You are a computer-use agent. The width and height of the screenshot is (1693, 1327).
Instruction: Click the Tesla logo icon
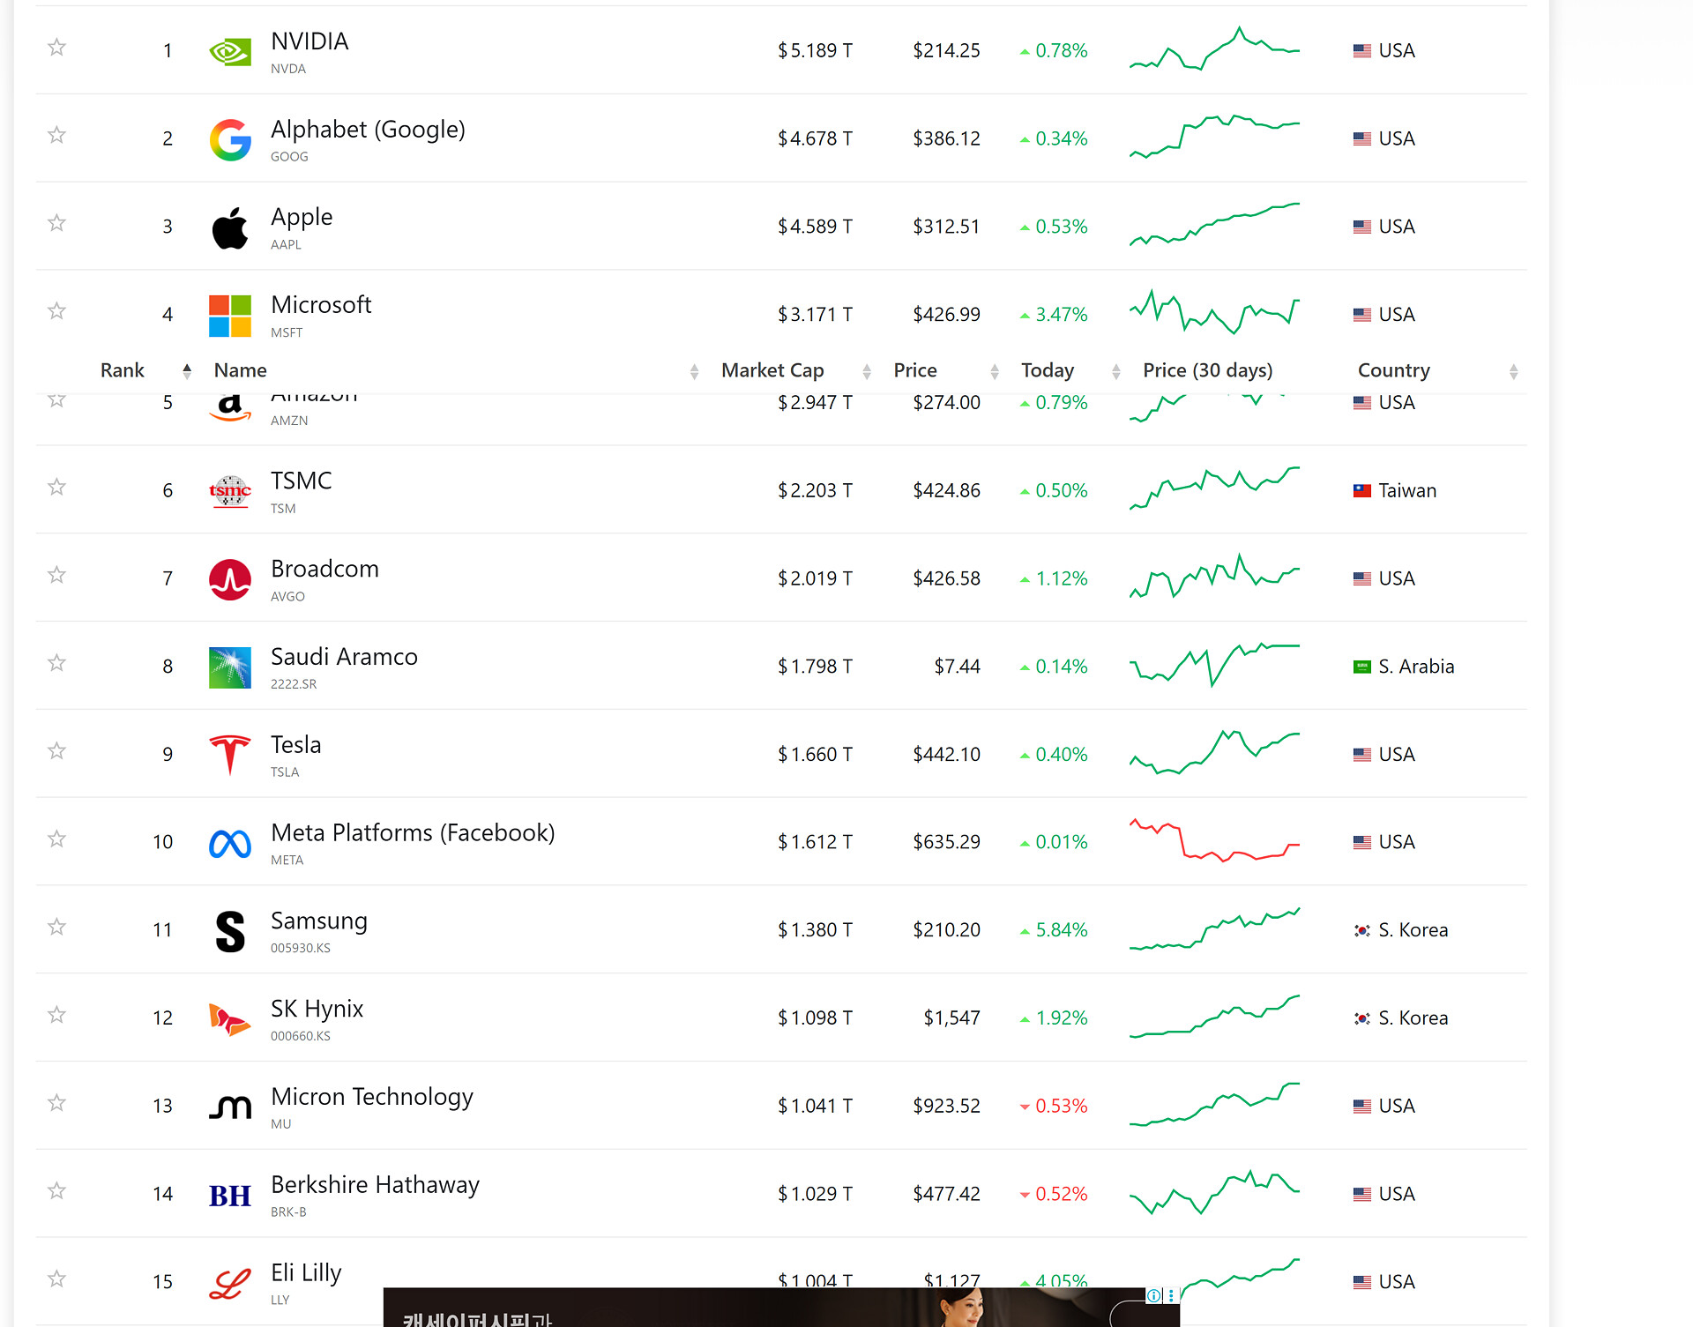[230, 755]
